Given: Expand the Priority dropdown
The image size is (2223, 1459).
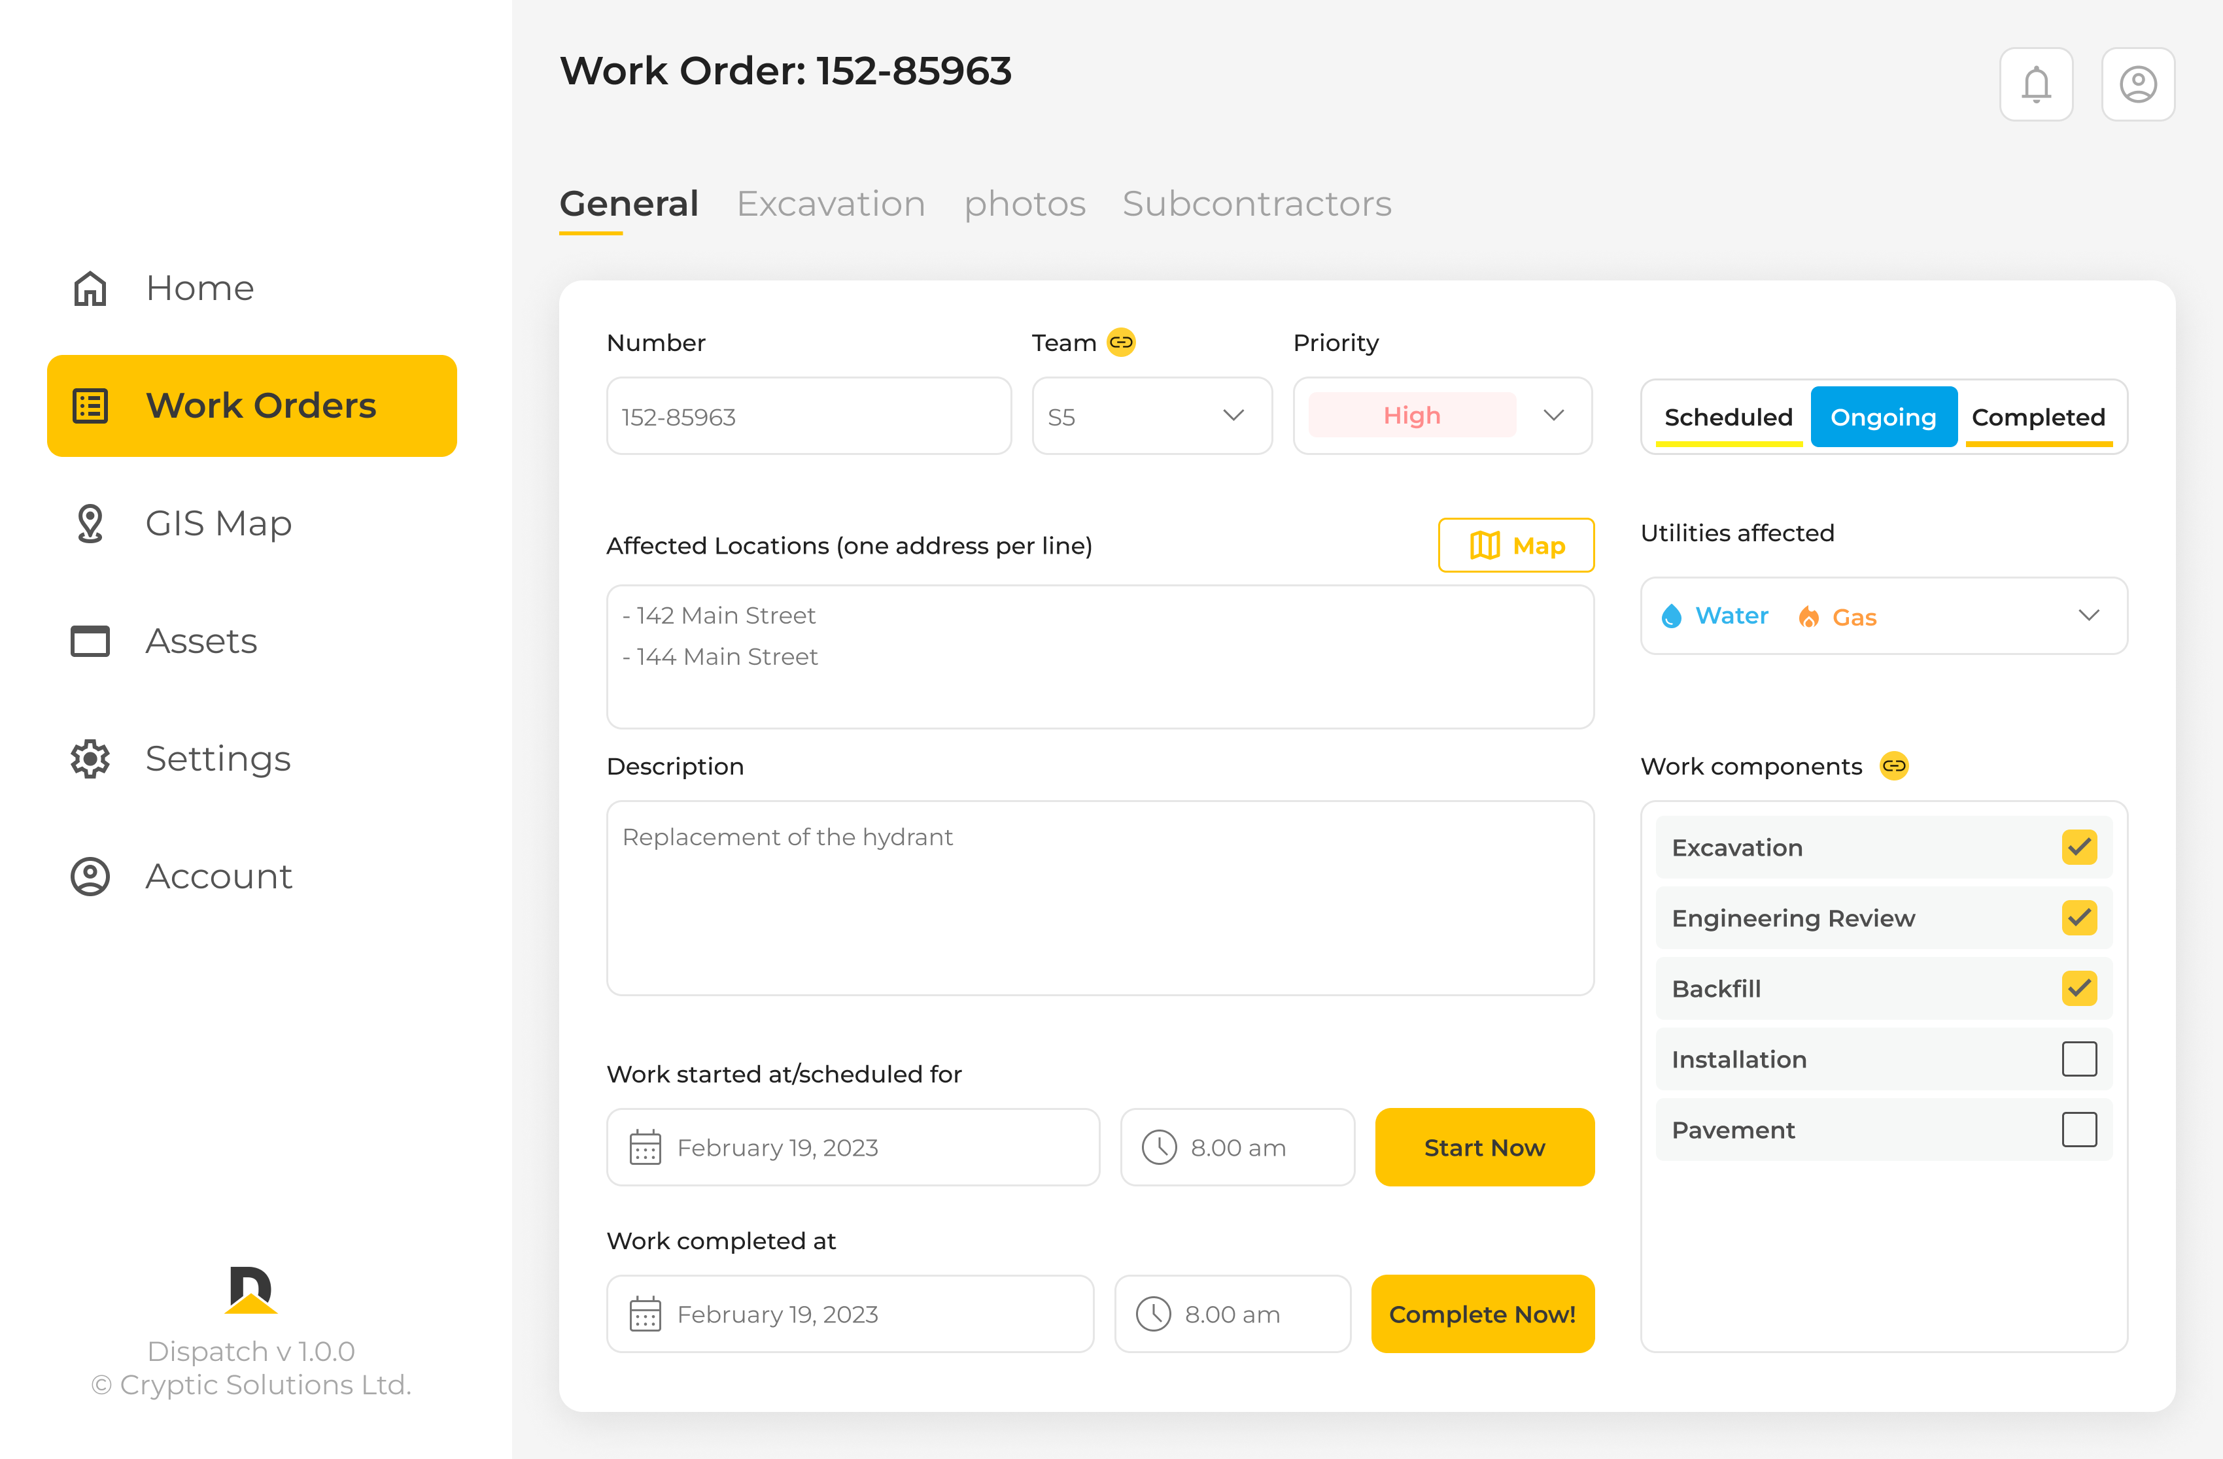Looking at the screenshot, I should (1553, 416).
